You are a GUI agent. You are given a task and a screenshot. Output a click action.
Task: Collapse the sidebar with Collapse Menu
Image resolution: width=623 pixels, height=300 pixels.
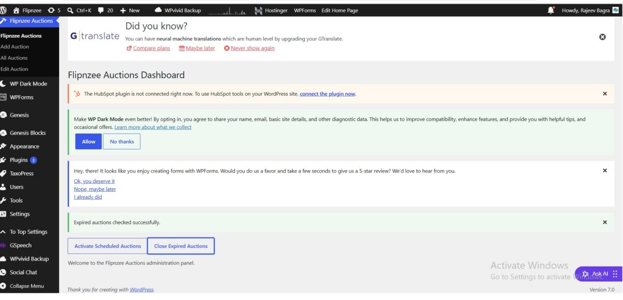[x=22, y=286]
